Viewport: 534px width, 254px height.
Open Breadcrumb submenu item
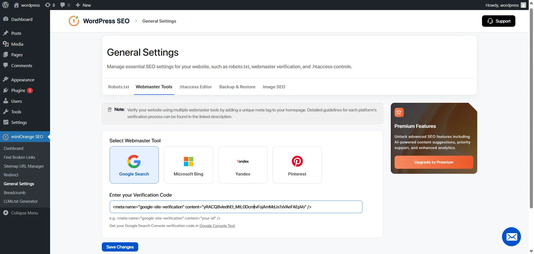[x=15, y=193]
